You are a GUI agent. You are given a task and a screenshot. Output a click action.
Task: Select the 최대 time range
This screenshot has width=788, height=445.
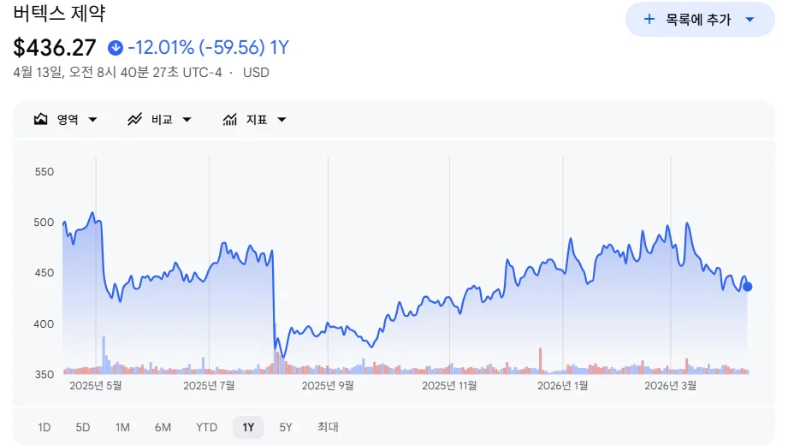click(328, 427)
